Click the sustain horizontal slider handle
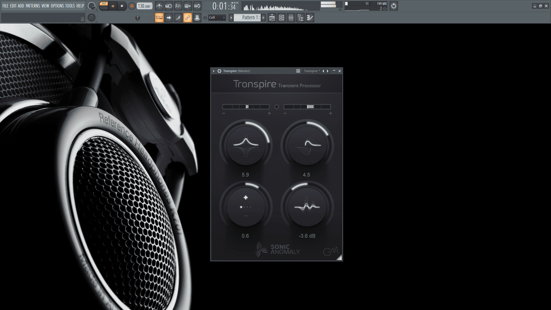The image size is (551, 310). [x=310, y=107]
